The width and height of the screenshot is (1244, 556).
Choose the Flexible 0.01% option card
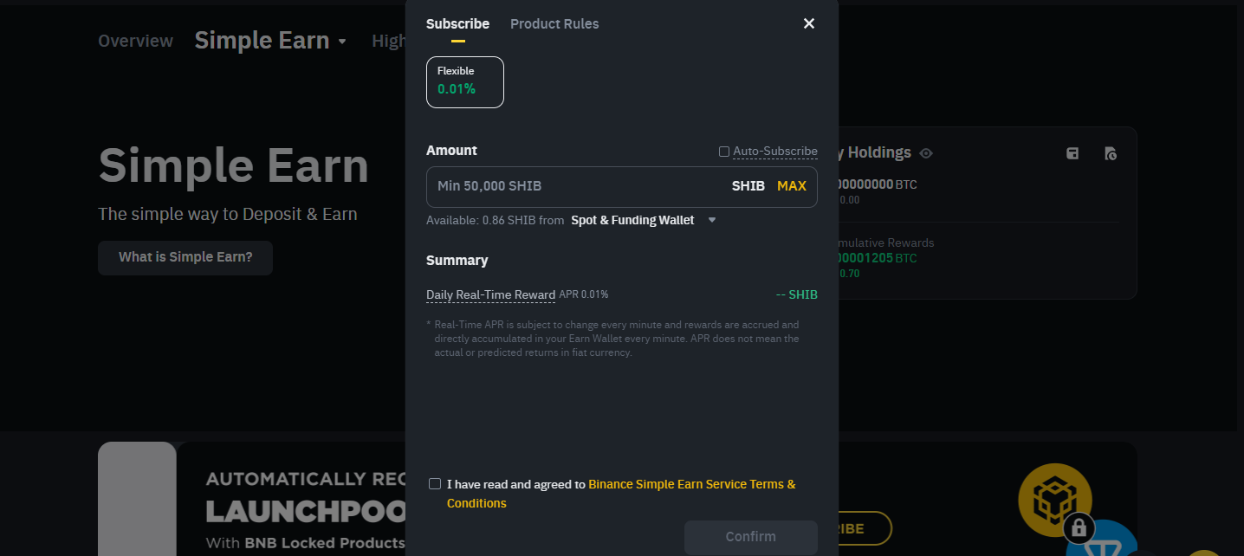pyautogui.click(x=465, y=82)
